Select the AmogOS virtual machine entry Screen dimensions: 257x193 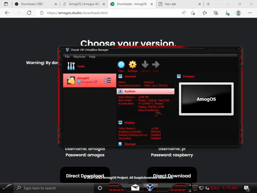tap(90, 80)
